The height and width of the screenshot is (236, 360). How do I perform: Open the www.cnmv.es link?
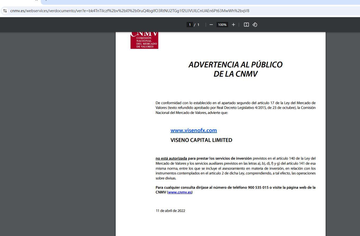pos(180,192)
